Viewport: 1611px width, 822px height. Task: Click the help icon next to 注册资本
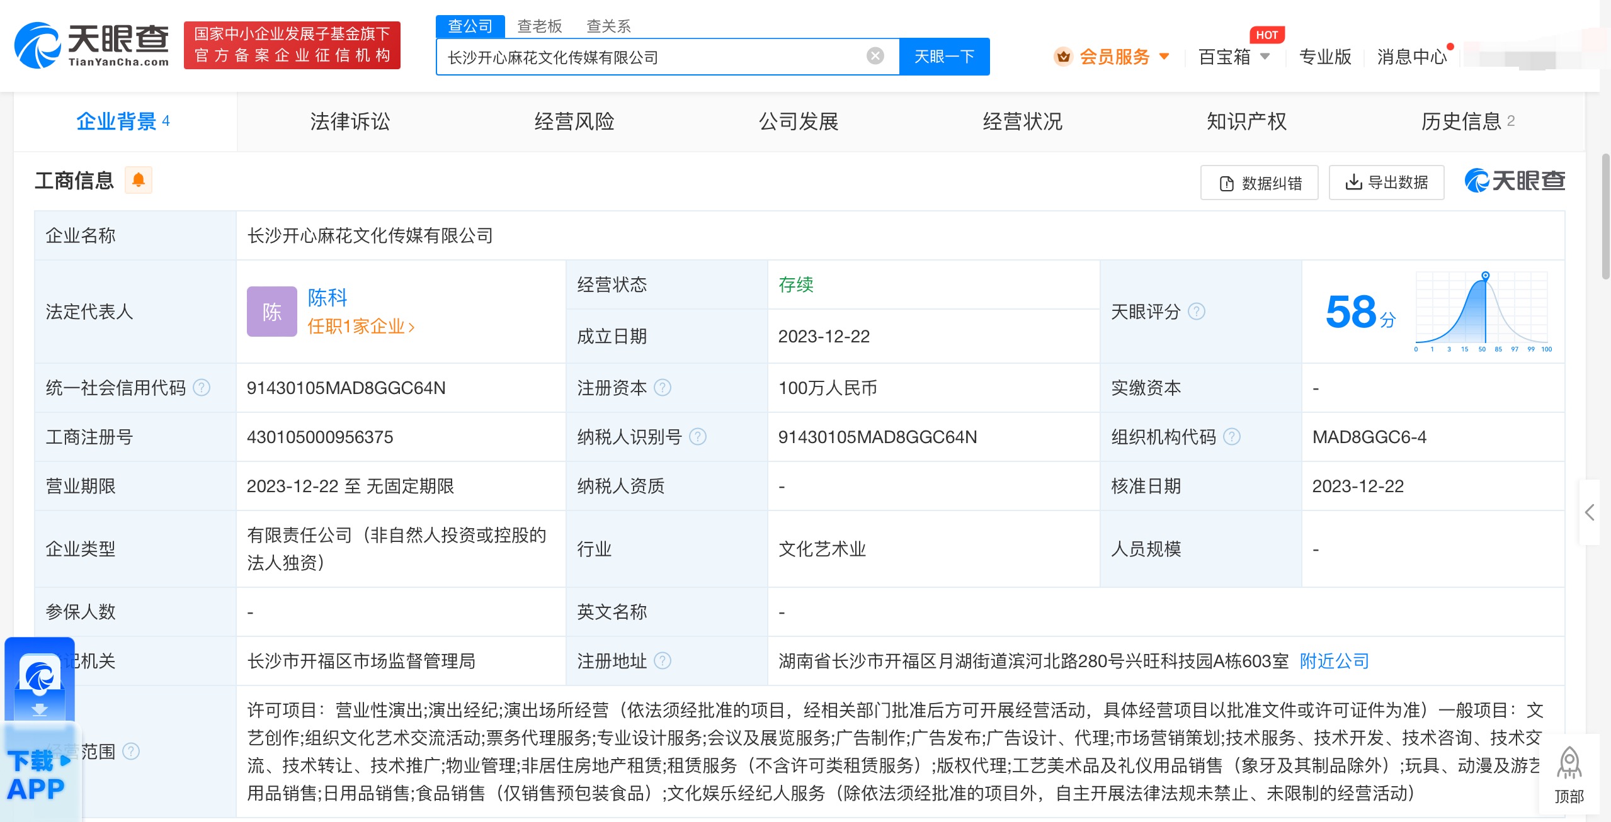[x=663, y=388]
